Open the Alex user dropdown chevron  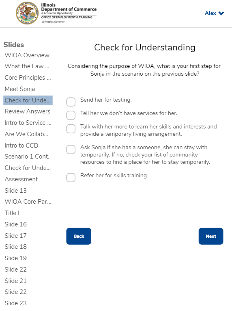(221, 13)
